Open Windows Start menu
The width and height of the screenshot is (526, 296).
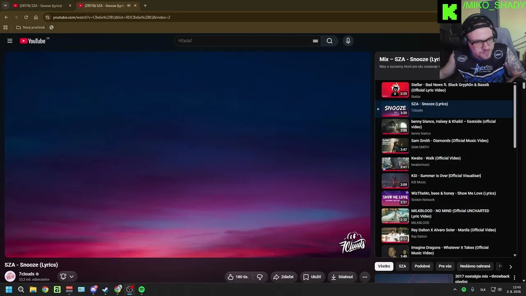9,289
